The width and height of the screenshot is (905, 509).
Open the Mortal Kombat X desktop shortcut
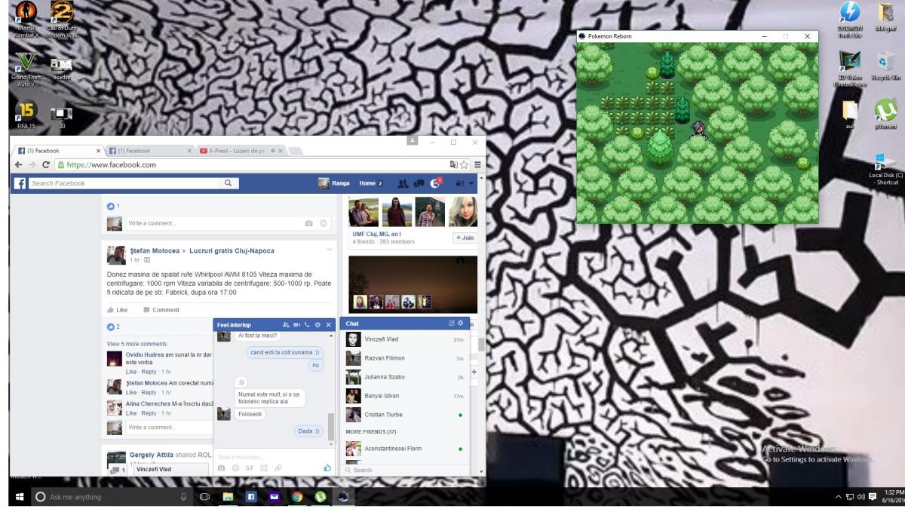[26, 20]
